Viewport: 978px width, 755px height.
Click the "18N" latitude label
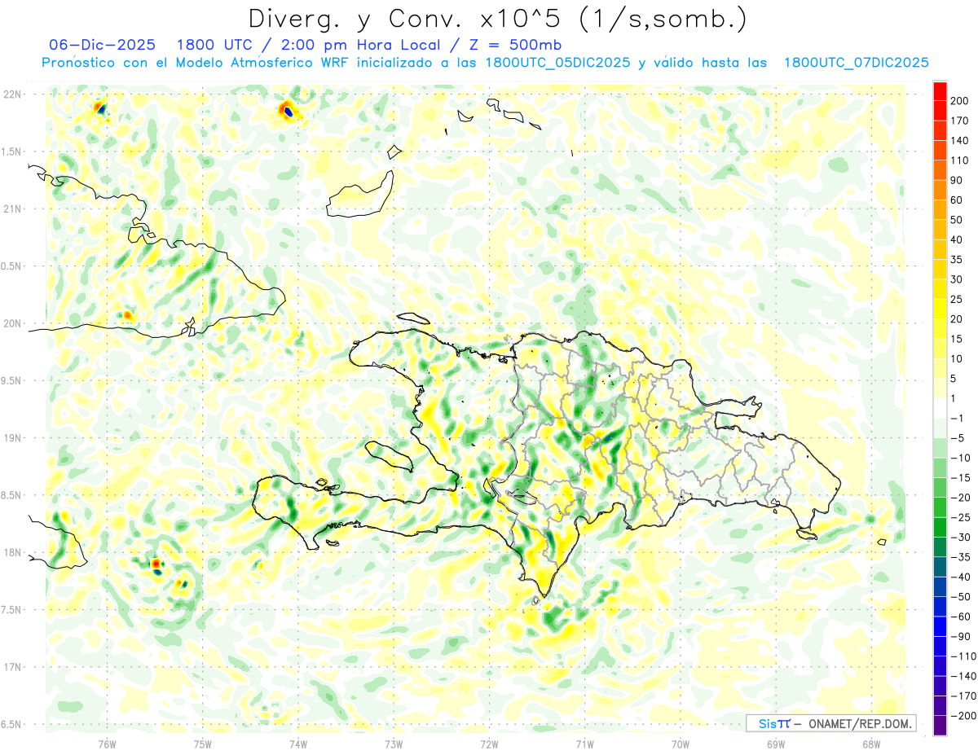[12, 552]
